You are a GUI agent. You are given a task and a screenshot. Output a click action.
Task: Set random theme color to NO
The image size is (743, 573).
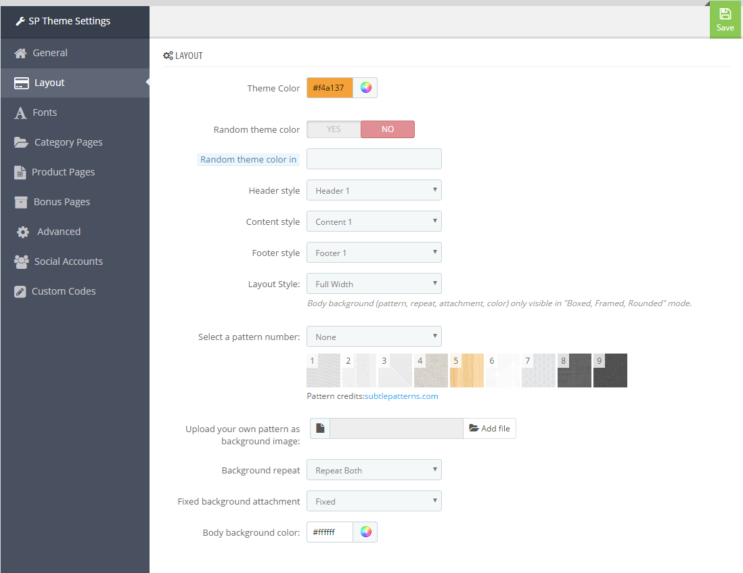[387, 129]
